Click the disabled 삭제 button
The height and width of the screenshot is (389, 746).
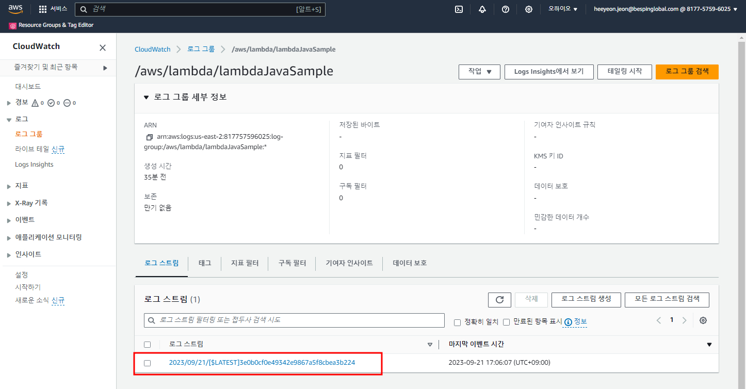[x=531, y=300]
